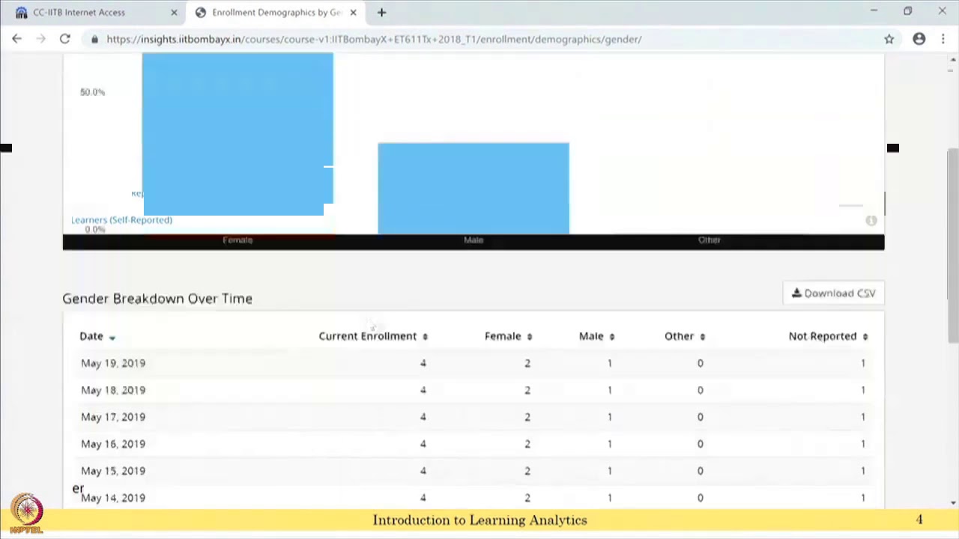Click Not Reported value for May 16

click(863, 444)
